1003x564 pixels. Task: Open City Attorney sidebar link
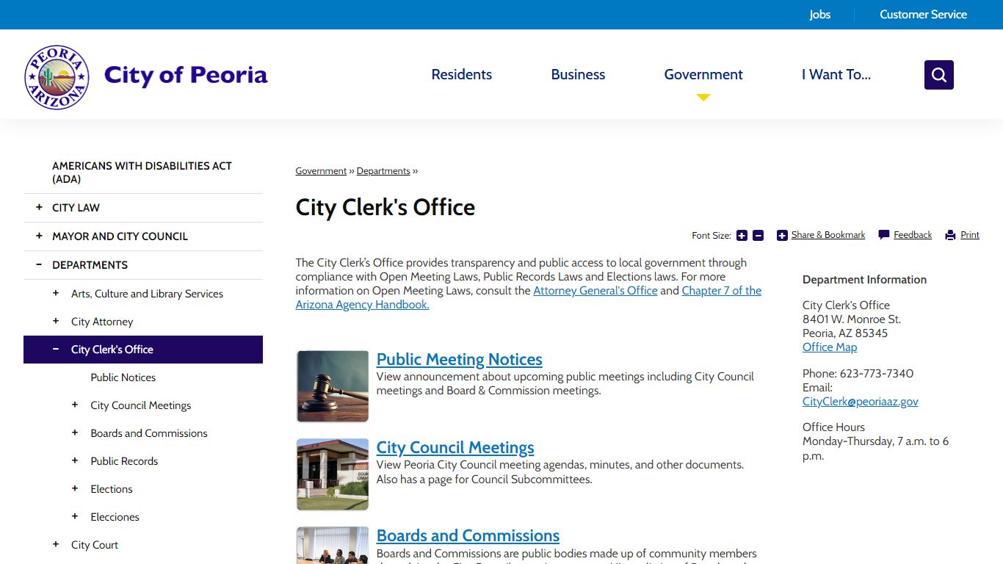tap(102, 322)
